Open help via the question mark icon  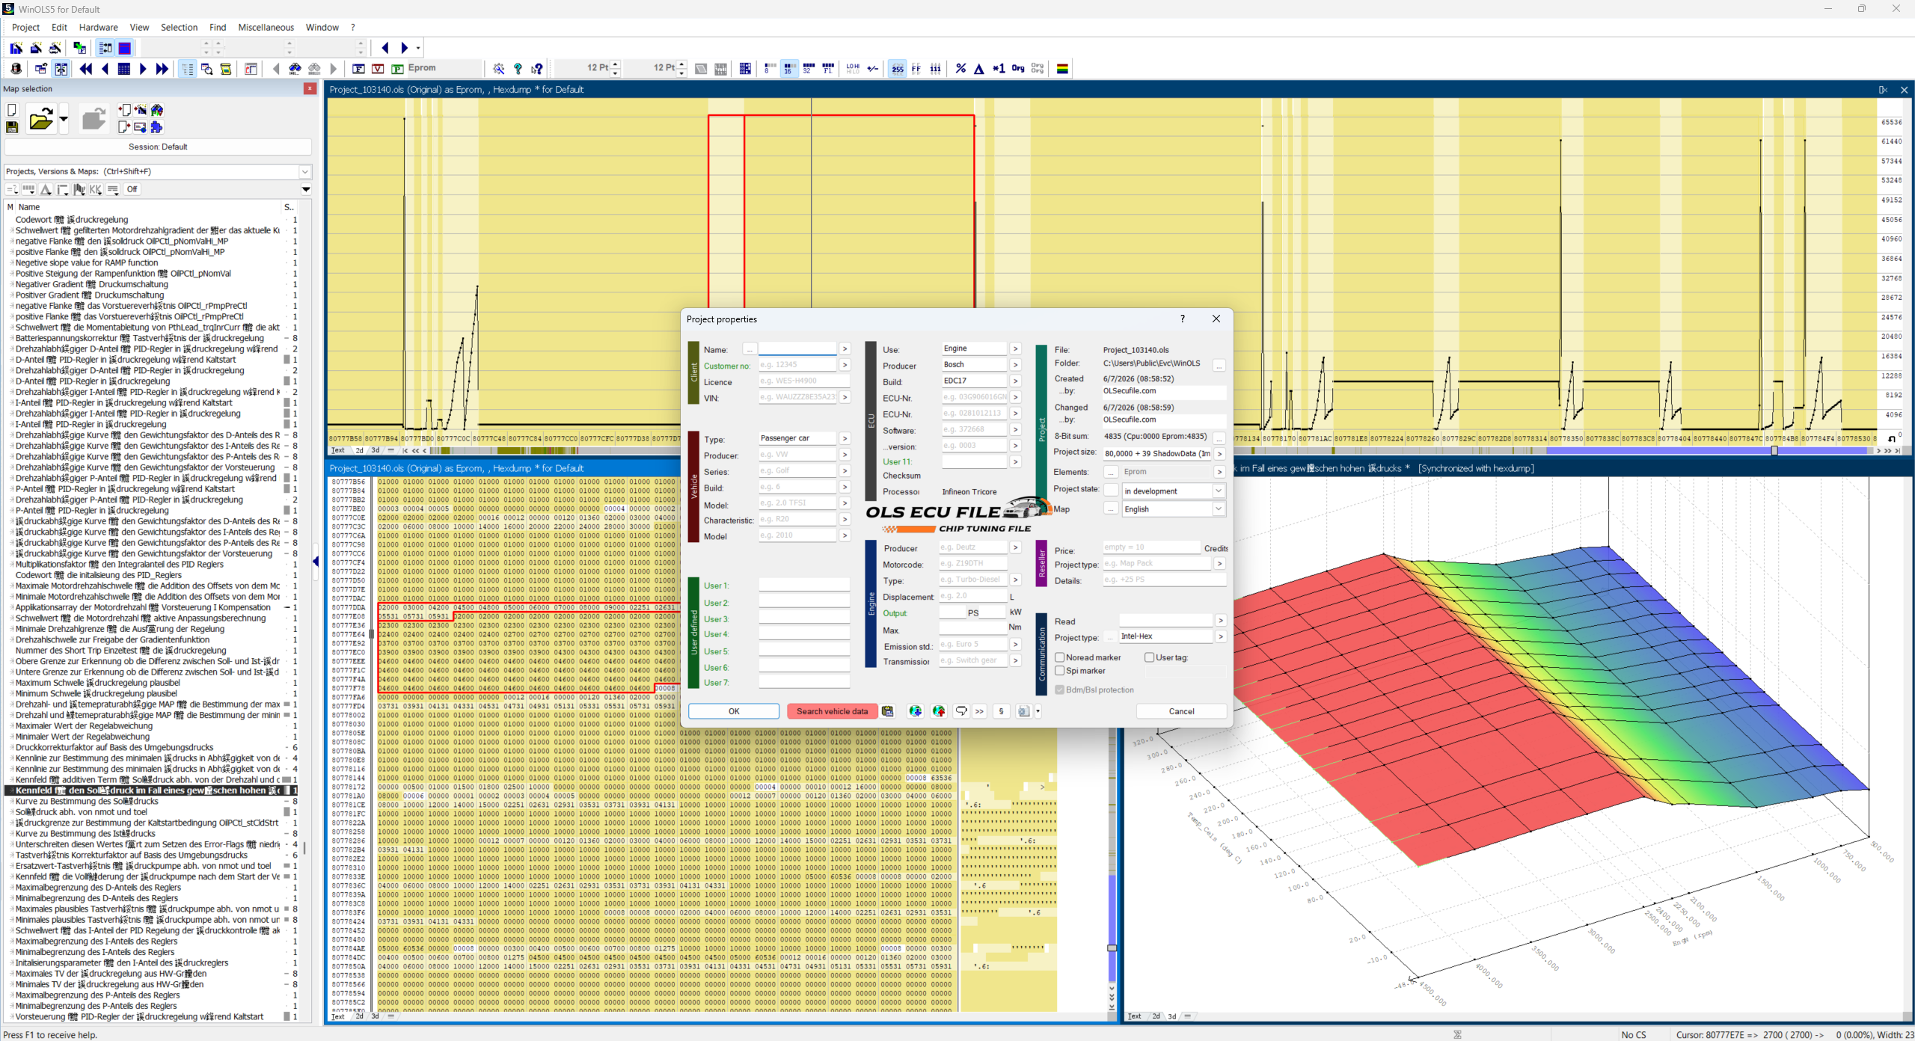coord(518,69)
